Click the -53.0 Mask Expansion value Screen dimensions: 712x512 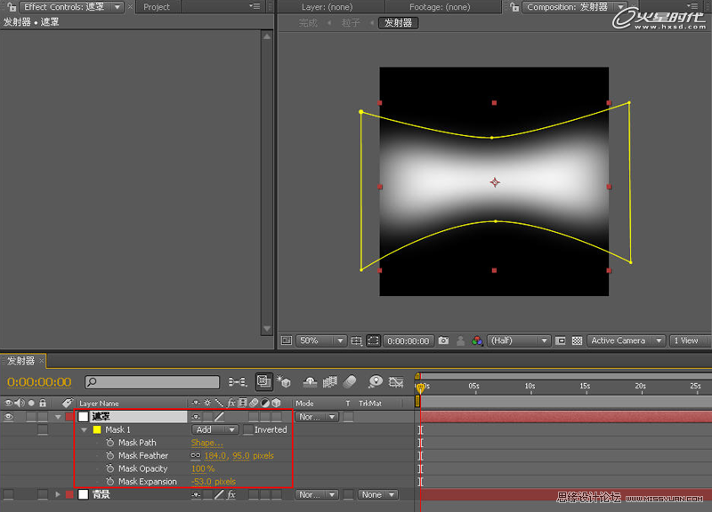(203, 482)
